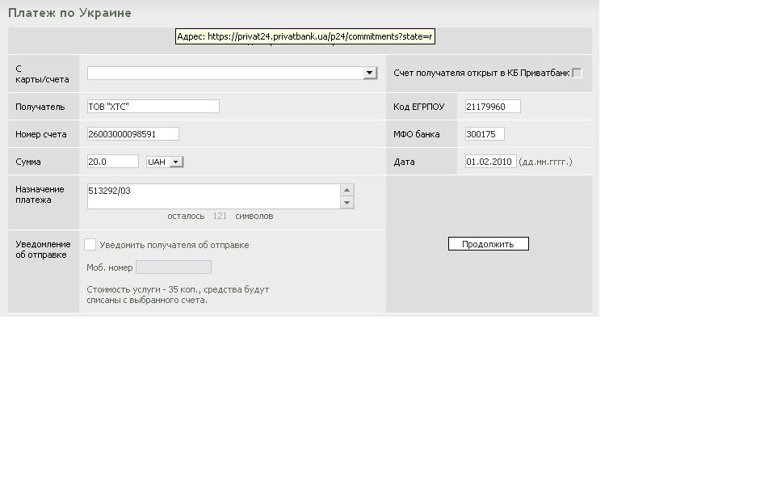Click the address tooltip with privat24 URL
This screenshot has height=497, width=777.
(x=305, y=36)
